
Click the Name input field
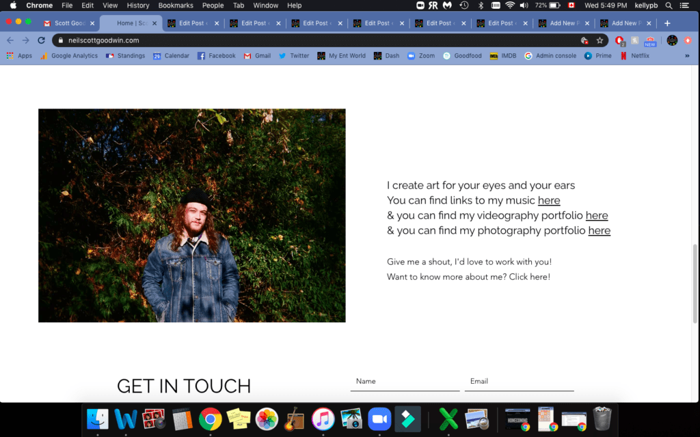tap(405, 382)
